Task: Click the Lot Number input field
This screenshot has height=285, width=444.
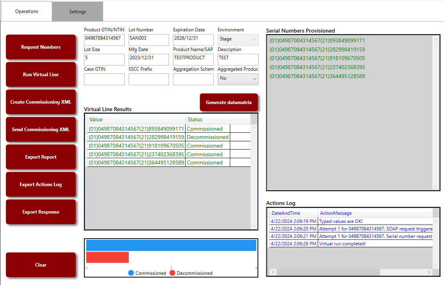Action: point(149,40)
